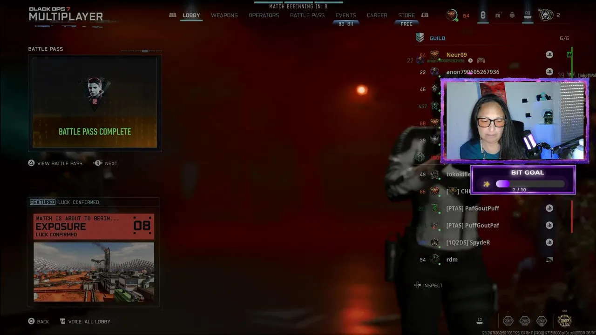Click the FREE label under STORE

(406, 24)
